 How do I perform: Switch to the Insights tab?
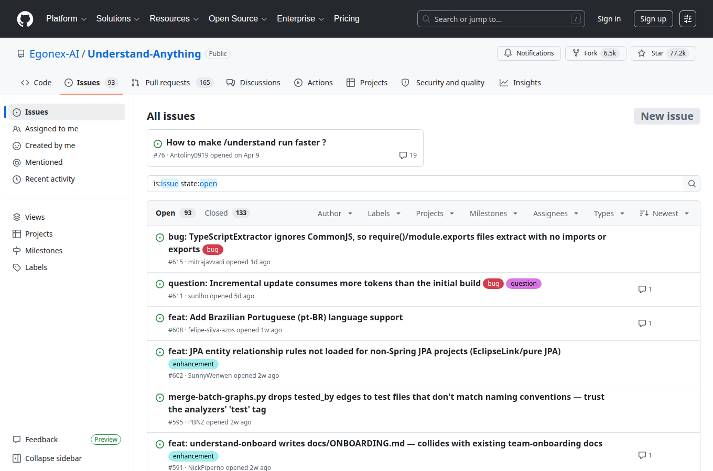pos(520,83)
